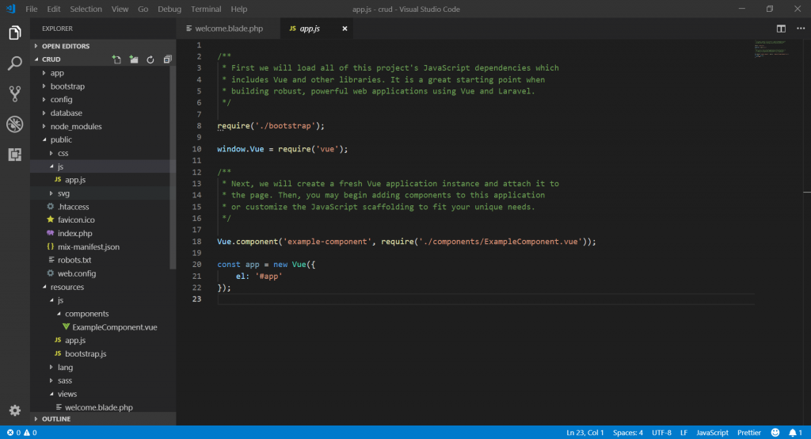Open the Debug view in activity bar
Viewport: 811px width, 439px height.
click(14, 124)
